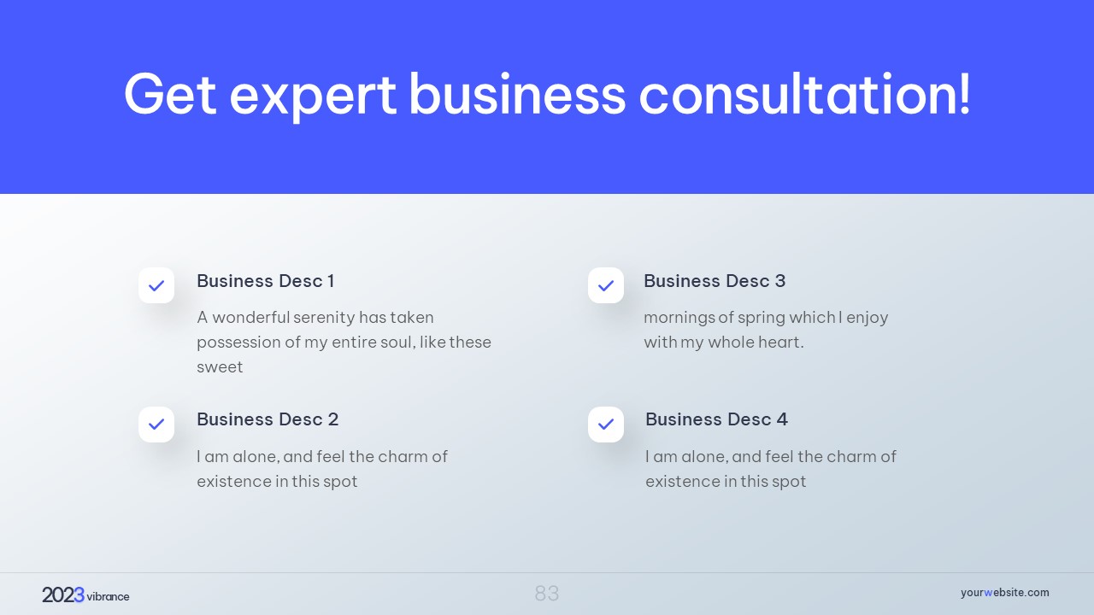The width and height of the screenshot is (1094, 615).
Task: Select the check icon beside Business Desc 3
Action: (606, 285)
